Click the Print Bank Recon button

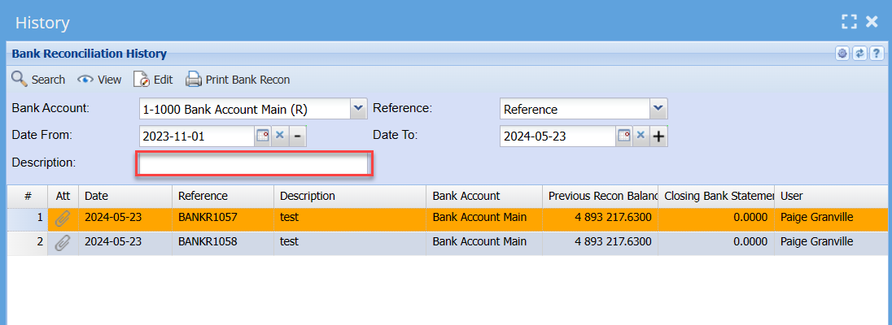[238, 80]
